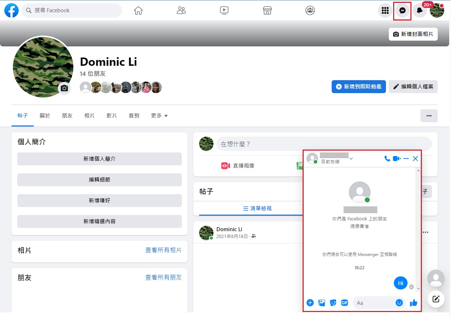Click Dominic Li name on the post

point(229,229)
